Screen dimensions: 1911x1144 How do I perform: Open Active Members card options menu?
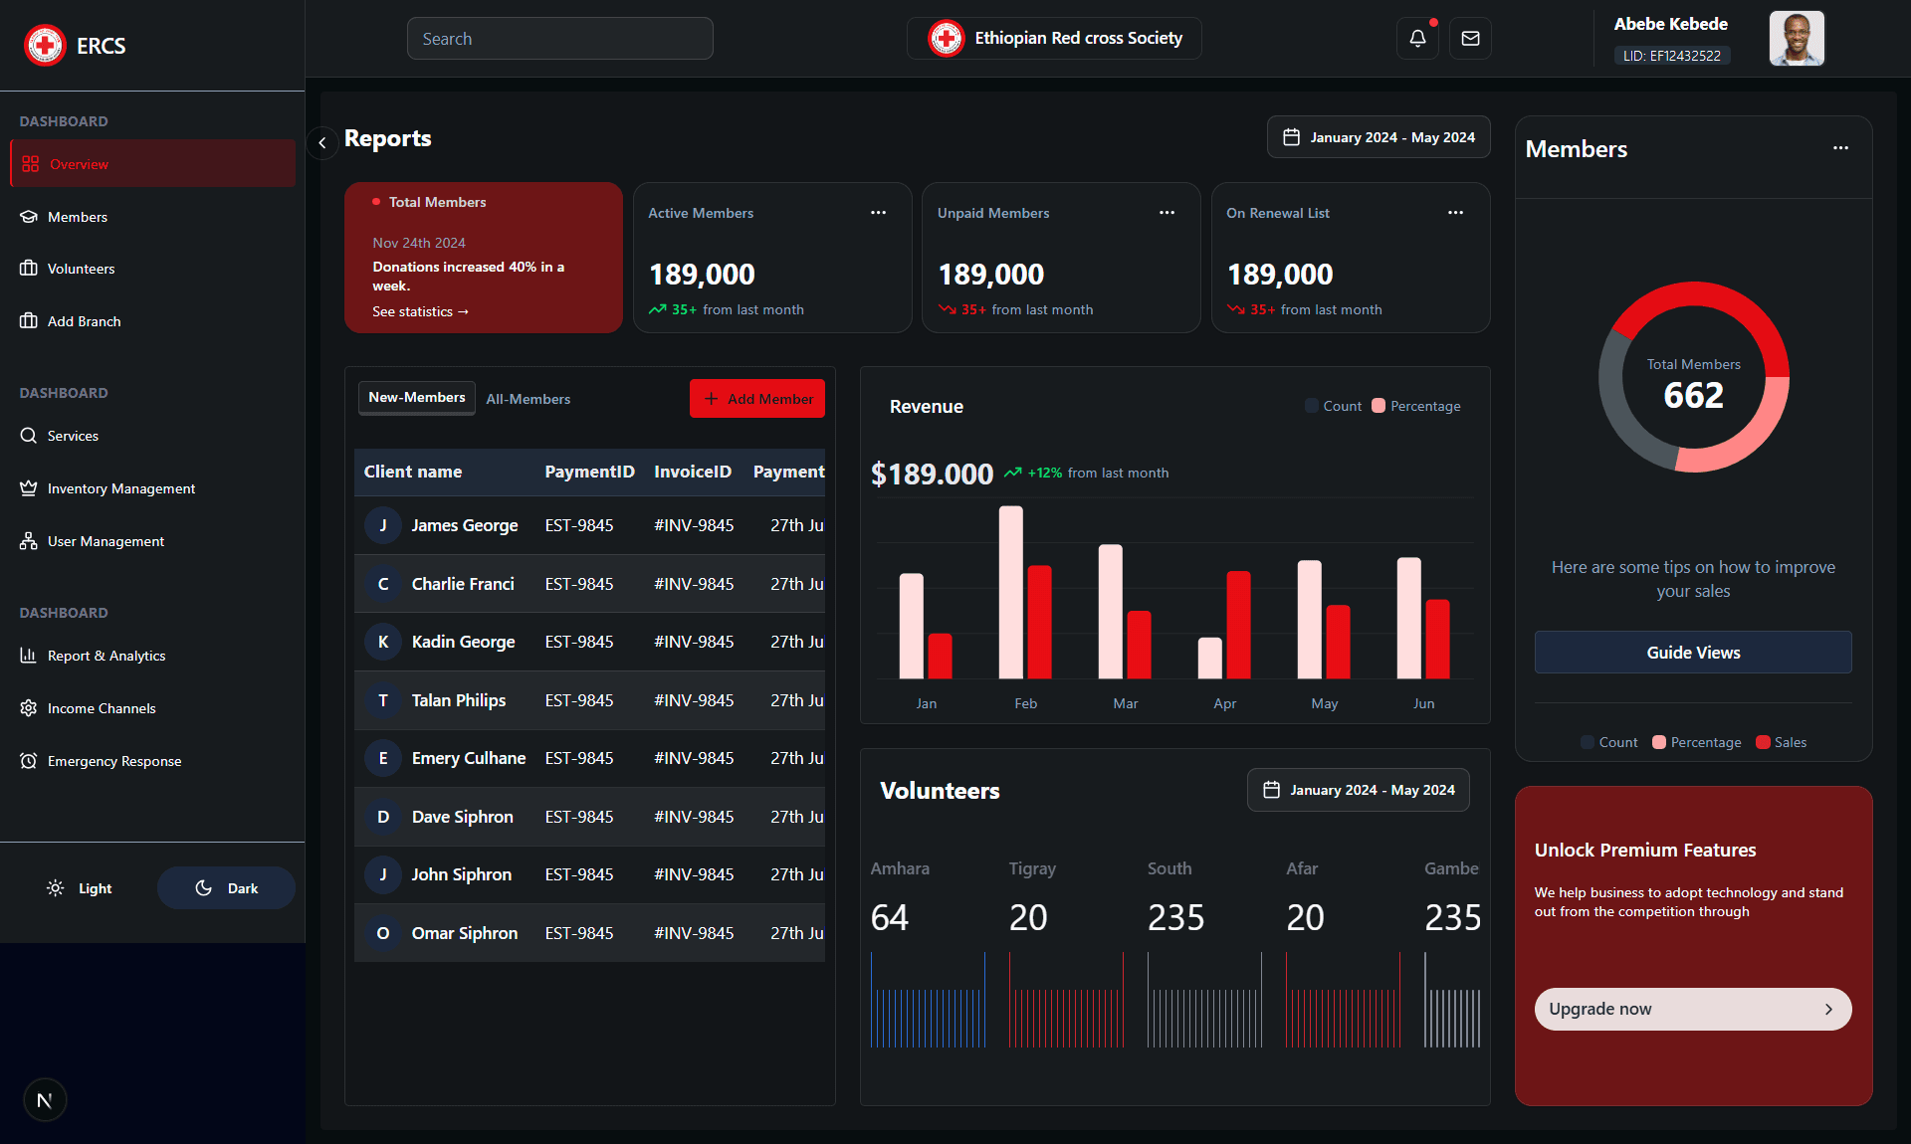[878, 213]
